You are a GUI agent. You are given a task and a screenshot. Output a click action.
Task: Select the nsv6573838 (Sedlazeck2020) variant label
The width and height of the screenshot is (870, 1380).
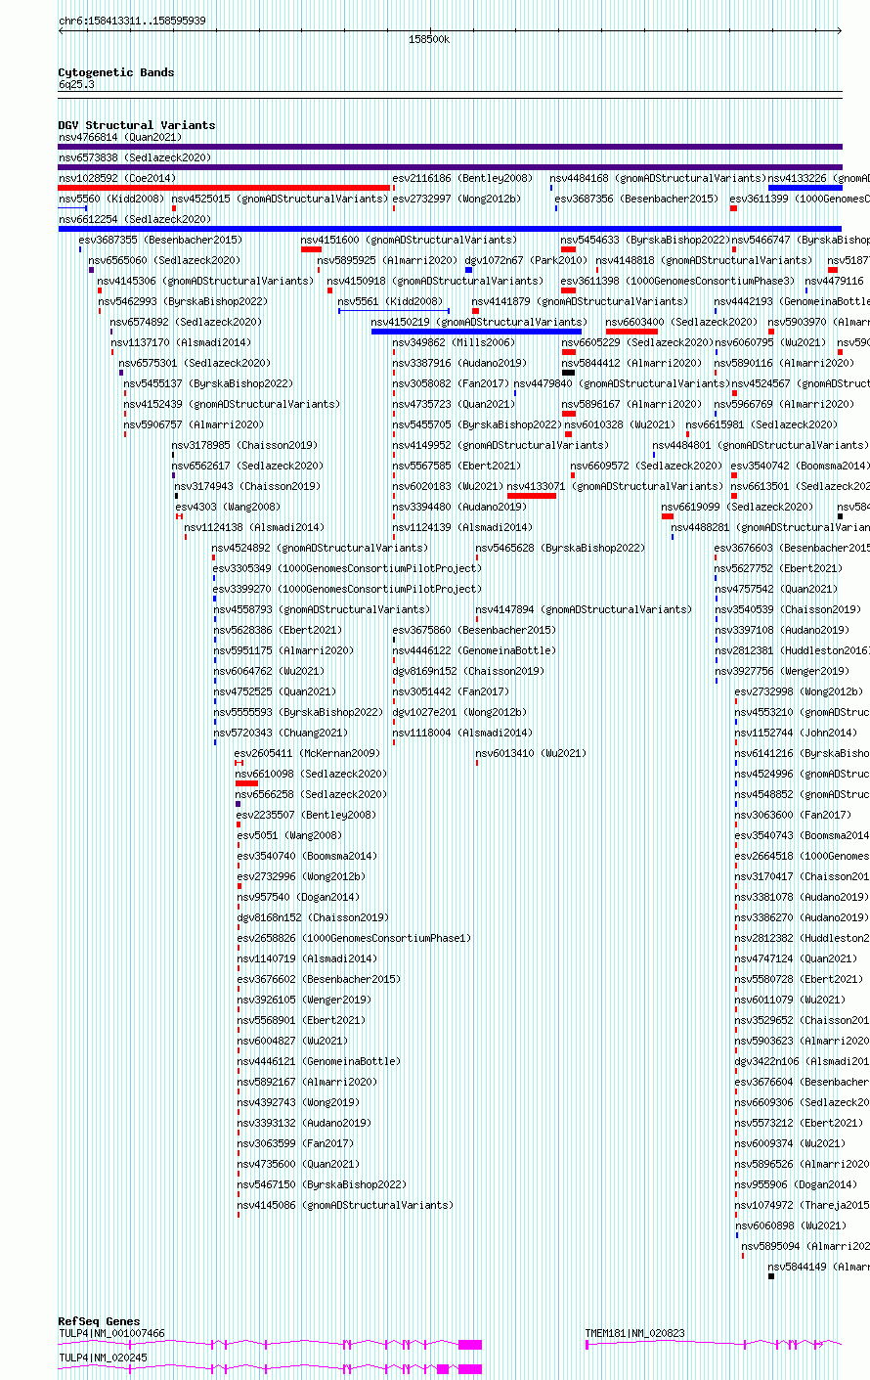(x=135, y=157)
